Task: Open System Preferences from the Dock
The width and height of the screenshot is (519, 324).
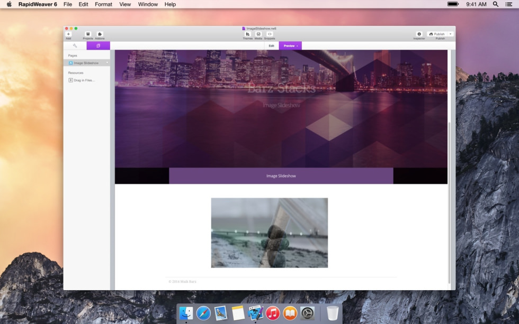Action: click(308, 313)
